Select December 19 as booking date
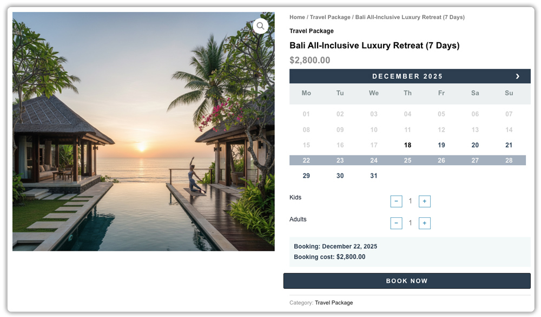Image resolution: width=541 pixels, height=317 pixels. tap(441, 145)
